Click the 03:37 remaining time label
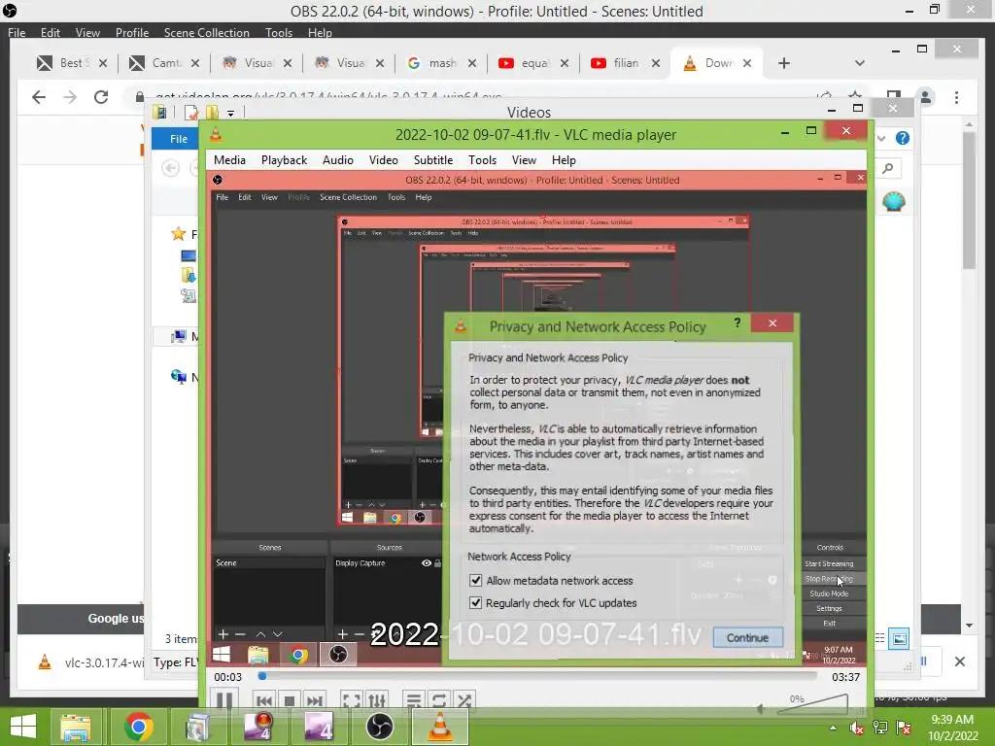 (845, 677)
